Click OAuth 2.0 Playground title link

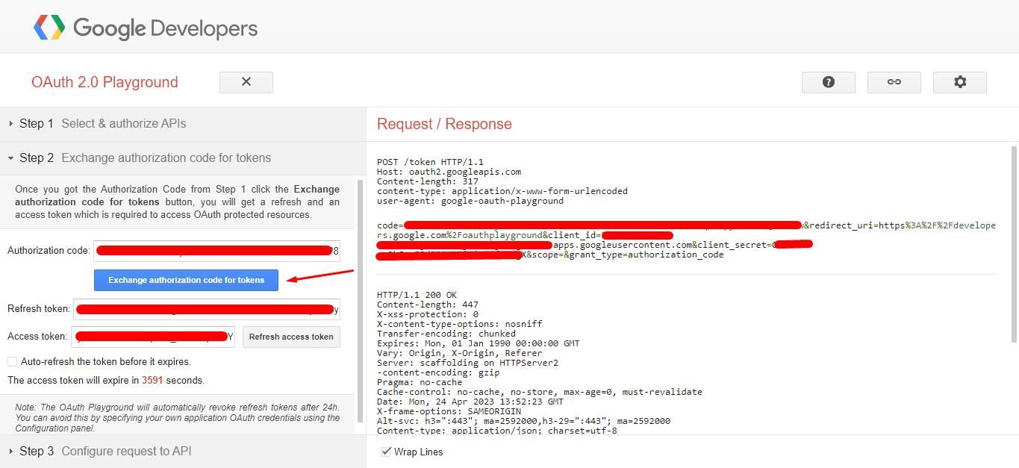[104, 82]
